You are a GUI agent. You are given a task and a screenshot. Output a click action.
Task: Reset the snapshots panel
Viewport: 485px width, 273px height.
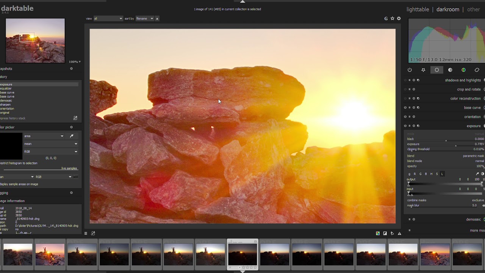click(71, 69)
